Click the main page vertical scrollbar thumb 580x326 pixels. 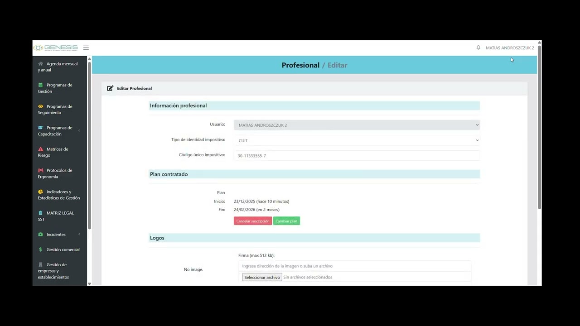coord(539,127)
